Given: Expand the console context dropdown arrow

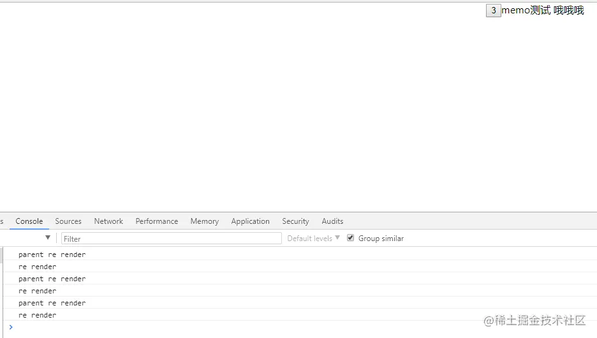Looking at the screenshot, I should 48,237.
